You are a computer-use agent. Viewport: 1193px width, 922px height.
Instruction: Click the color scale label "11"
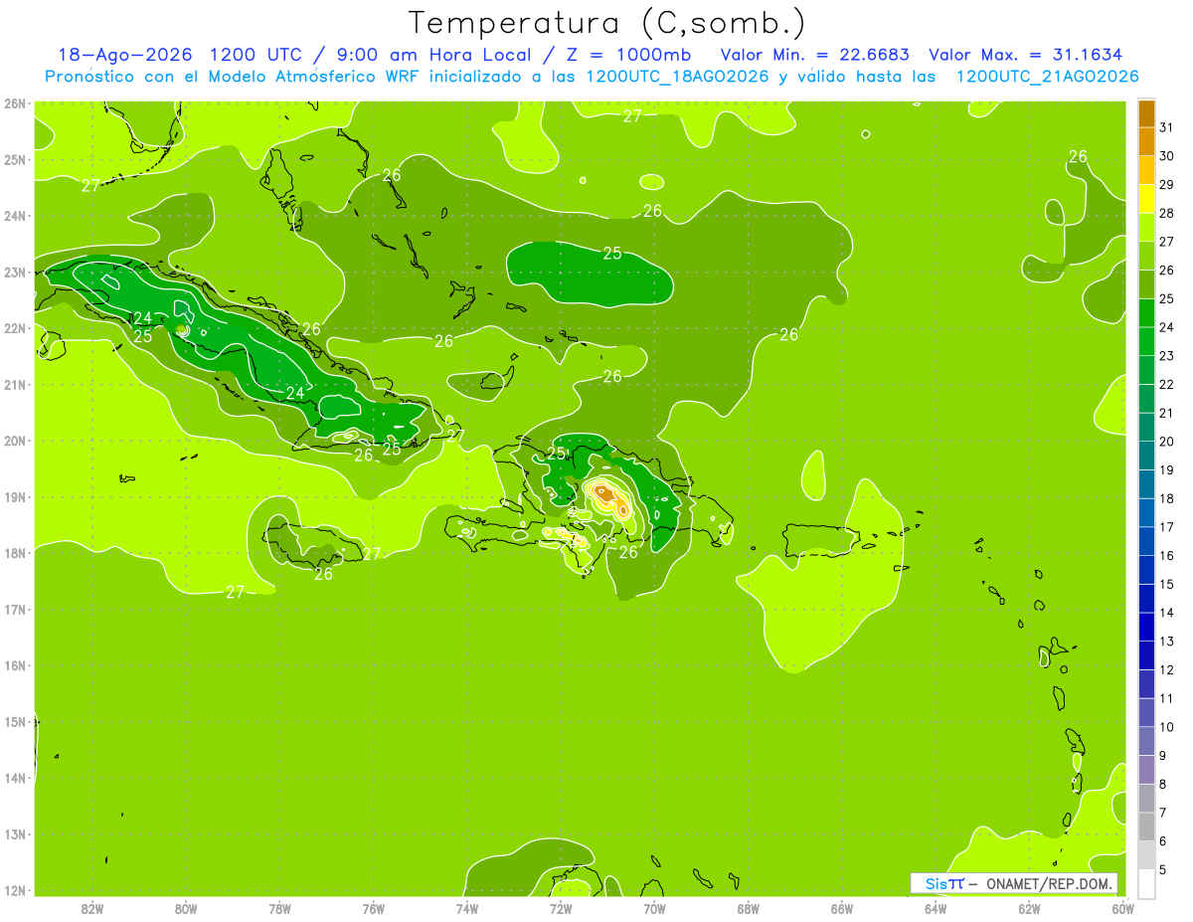(1166, 698)
